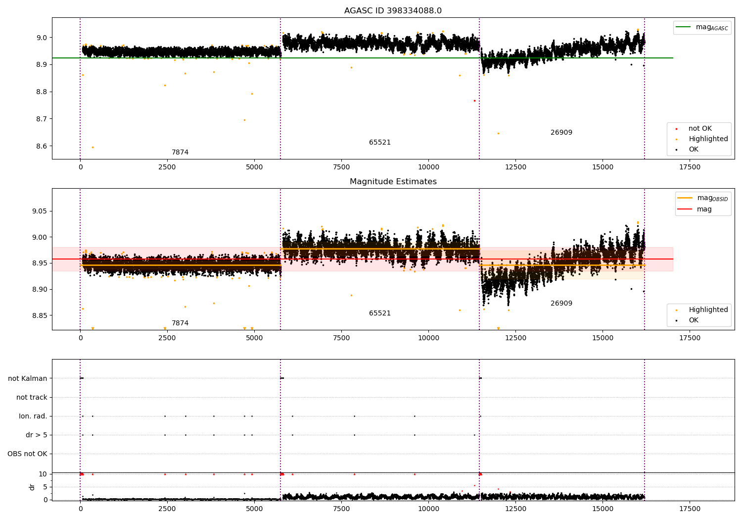Click y-tick '8.9' on top plot
Screen dimensions: 742x520
pos(42,65)
